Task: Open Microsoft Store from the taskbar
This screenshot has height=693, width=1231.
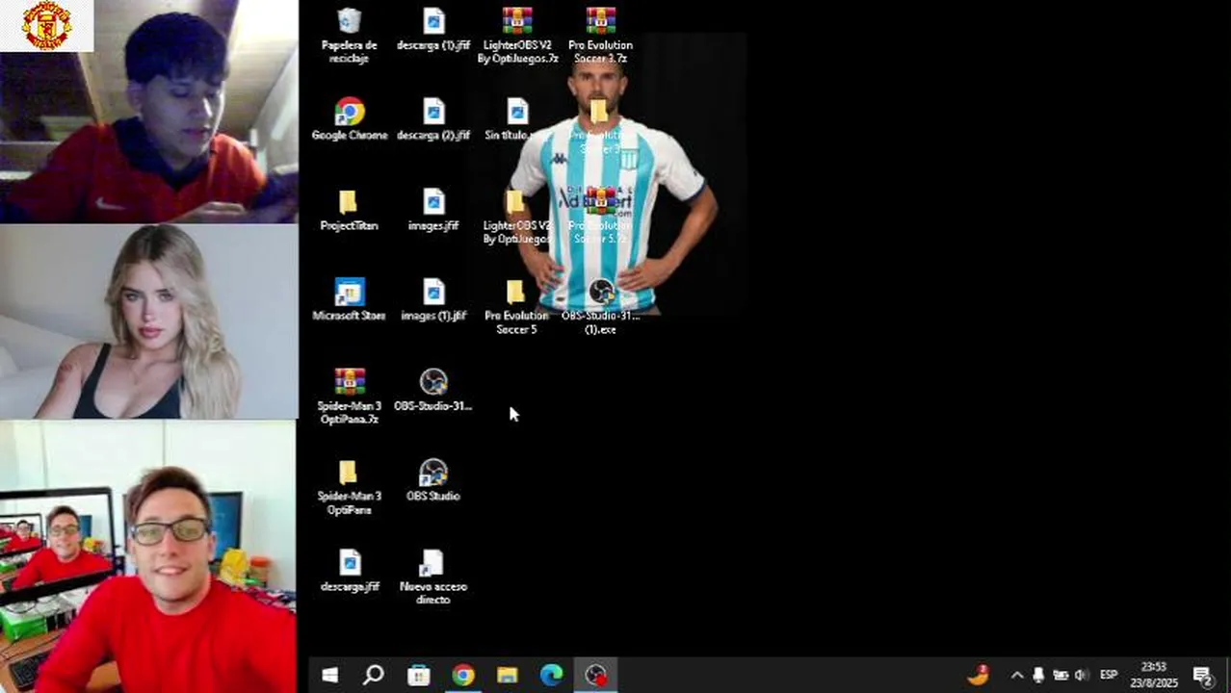Action: (418, 675)
